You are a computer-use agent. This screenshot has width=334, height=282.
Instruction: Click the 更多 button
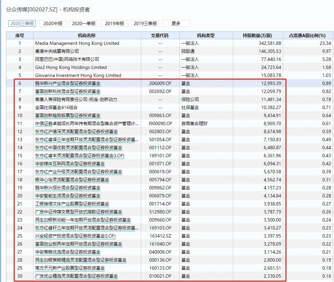pos(176,23)
